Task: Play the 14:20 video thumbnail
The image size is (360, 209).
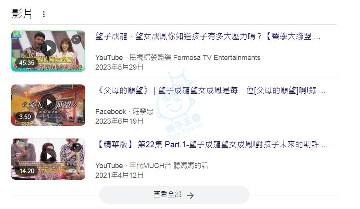Action: coord(48,159)
